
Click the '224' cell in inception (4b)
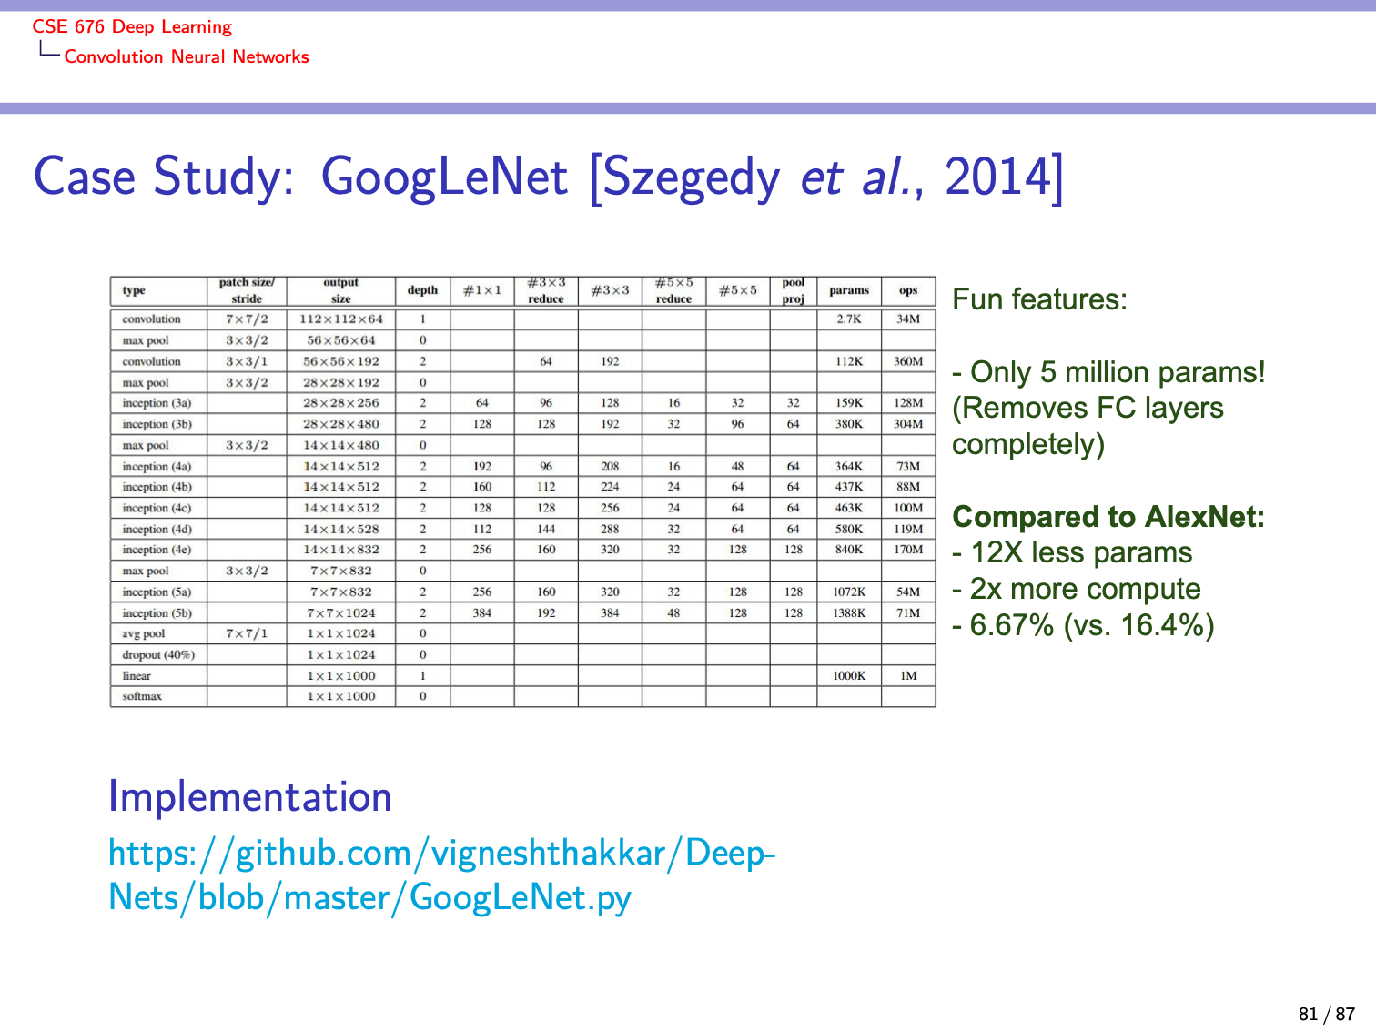click(610, 487)
